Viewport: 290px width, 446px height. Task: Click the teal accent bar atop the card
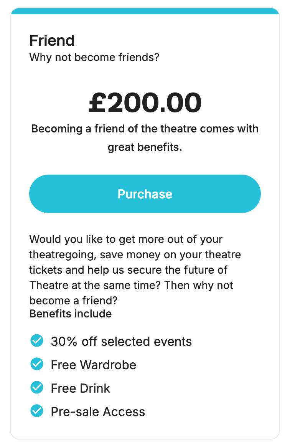point(145,11)
